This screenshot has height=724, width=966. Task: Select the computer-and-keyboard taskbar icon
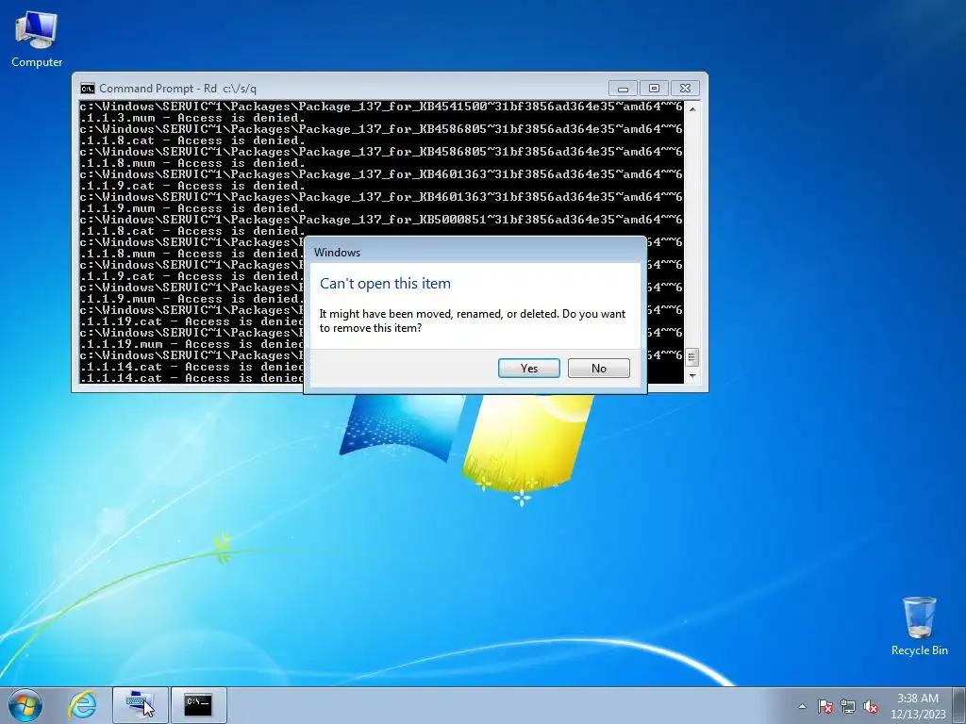coord(140,705)
